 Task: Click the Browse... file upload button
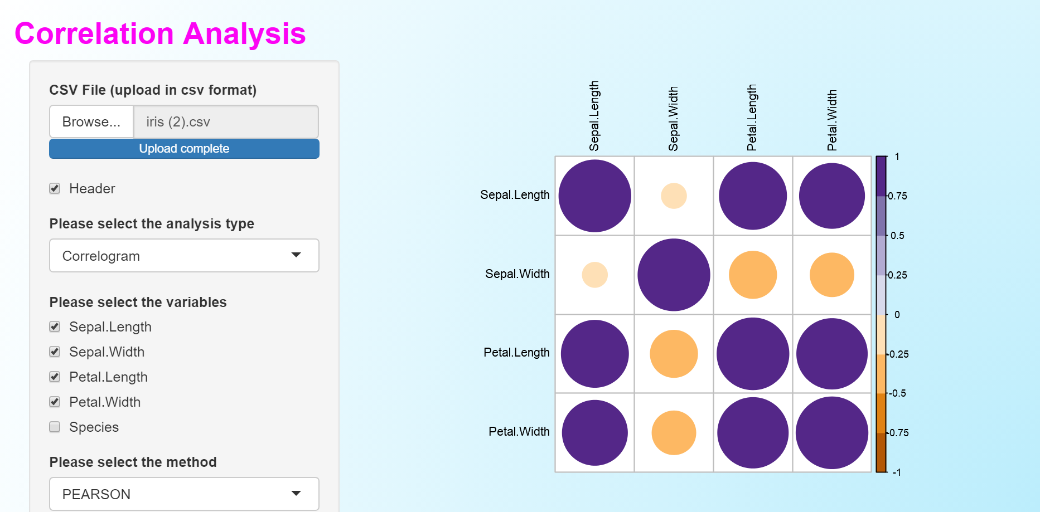[91, 121]
